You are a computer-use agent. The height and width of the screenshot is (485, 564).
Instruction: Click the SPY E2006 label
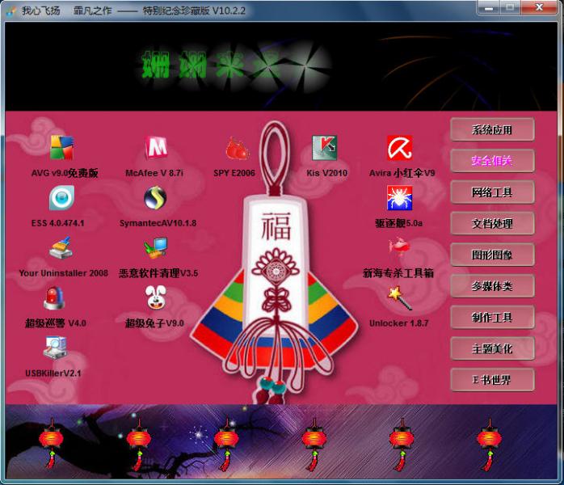[x=234, y=173]
